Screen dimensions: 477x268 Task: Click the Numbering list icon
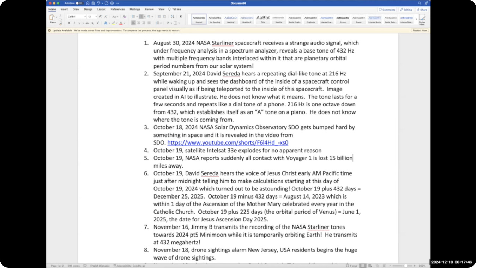pyautogui.click(x=141, y=17)
